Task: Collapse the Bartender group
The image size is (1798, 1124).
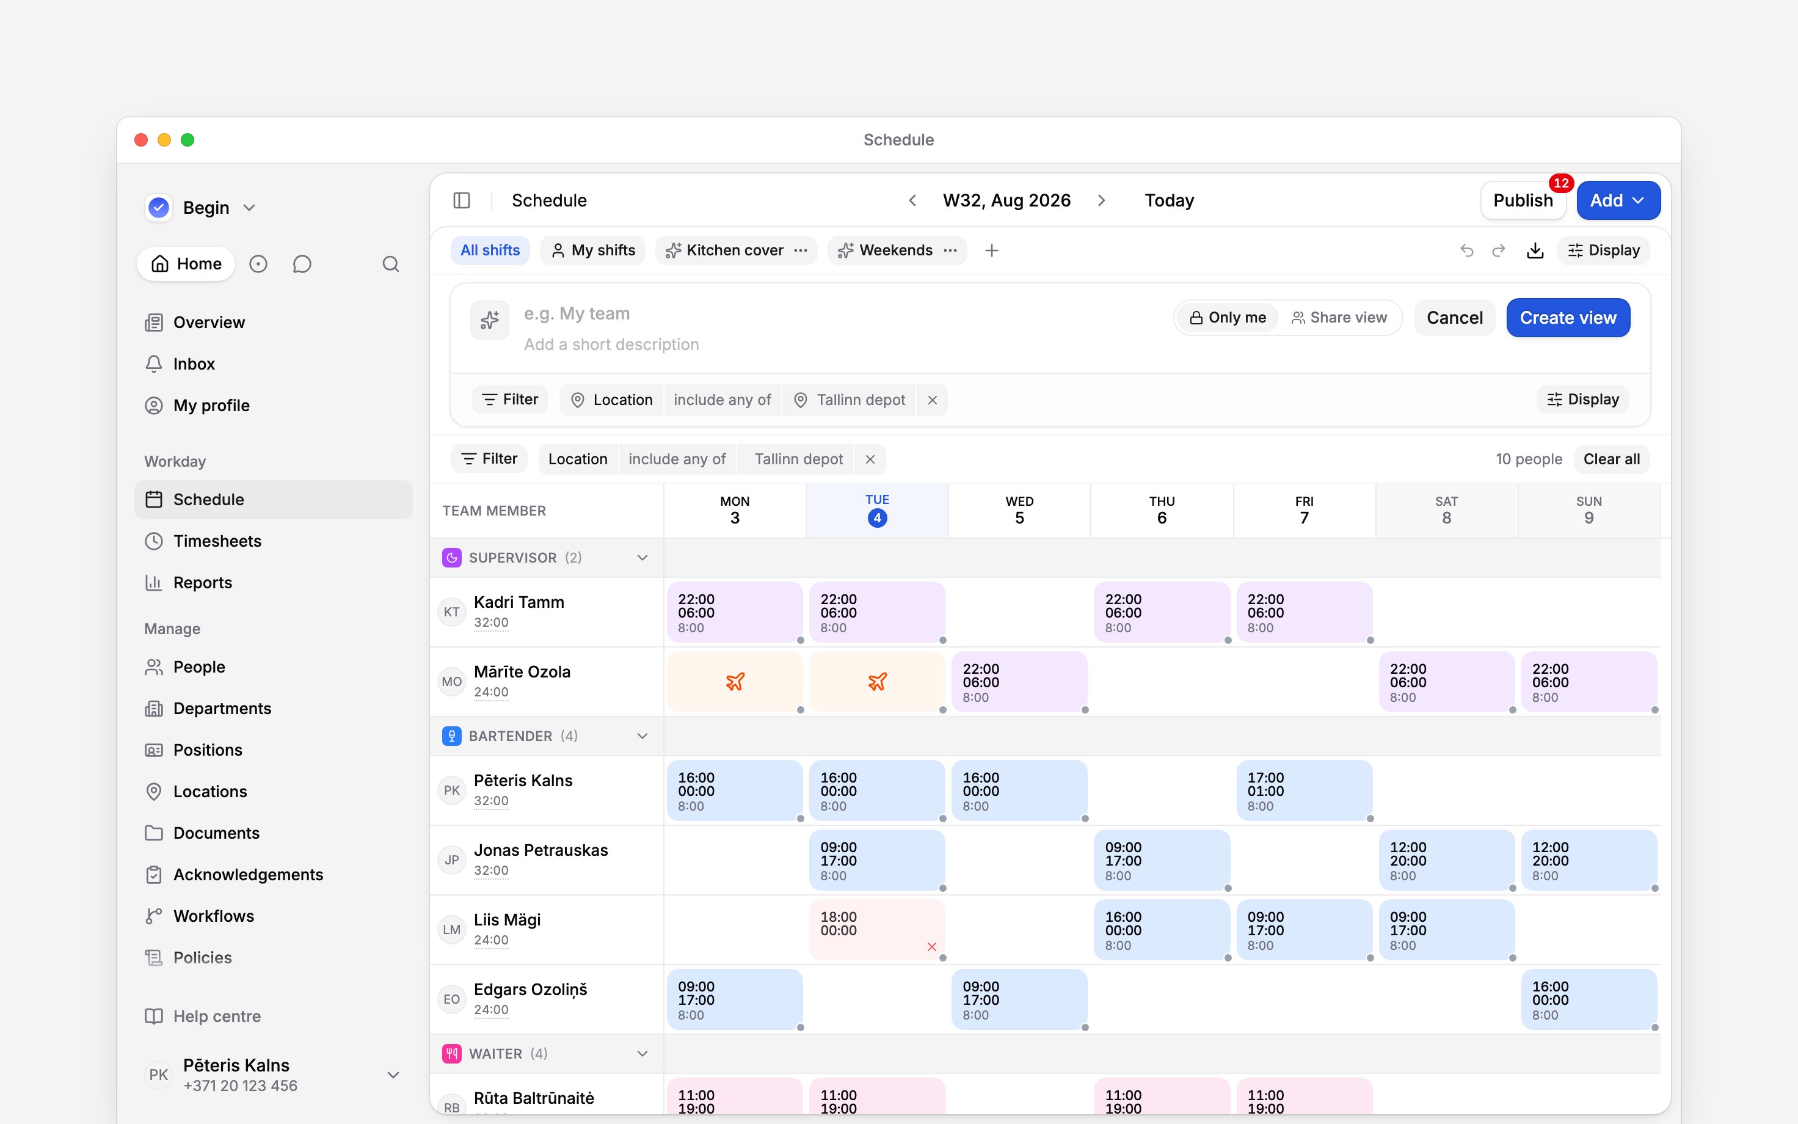Action: click(x=642, y=736)
